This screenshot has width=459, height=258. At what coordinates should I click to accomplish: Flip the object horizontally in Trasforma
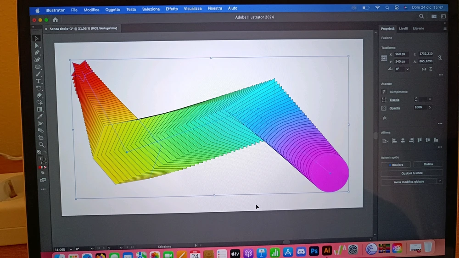coord(424,69)
